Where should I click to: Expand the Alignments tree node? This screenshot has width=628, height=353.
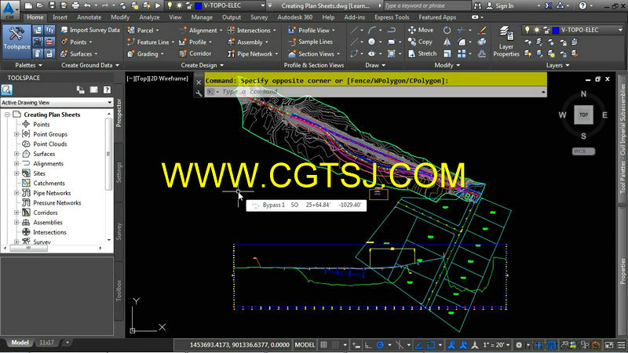click(x=16, y=163)
